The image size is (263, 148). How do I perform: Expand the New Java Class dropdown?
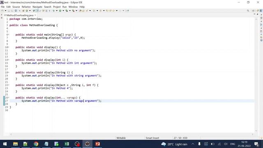30,11
